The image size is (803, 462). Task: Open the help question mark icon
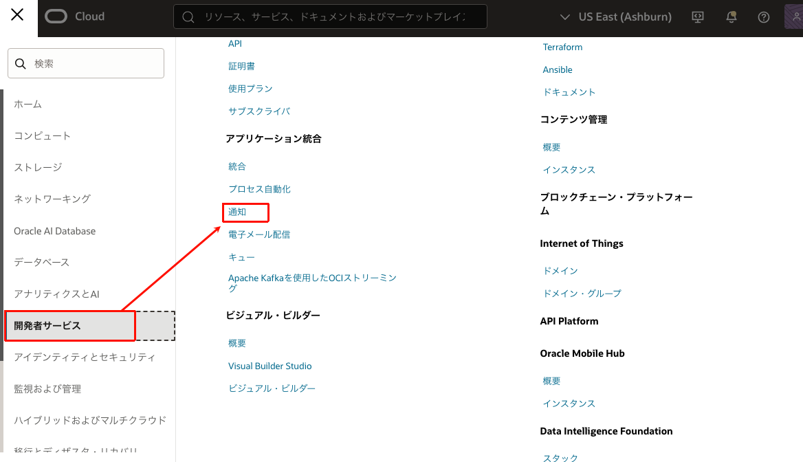tap(764, 17)
